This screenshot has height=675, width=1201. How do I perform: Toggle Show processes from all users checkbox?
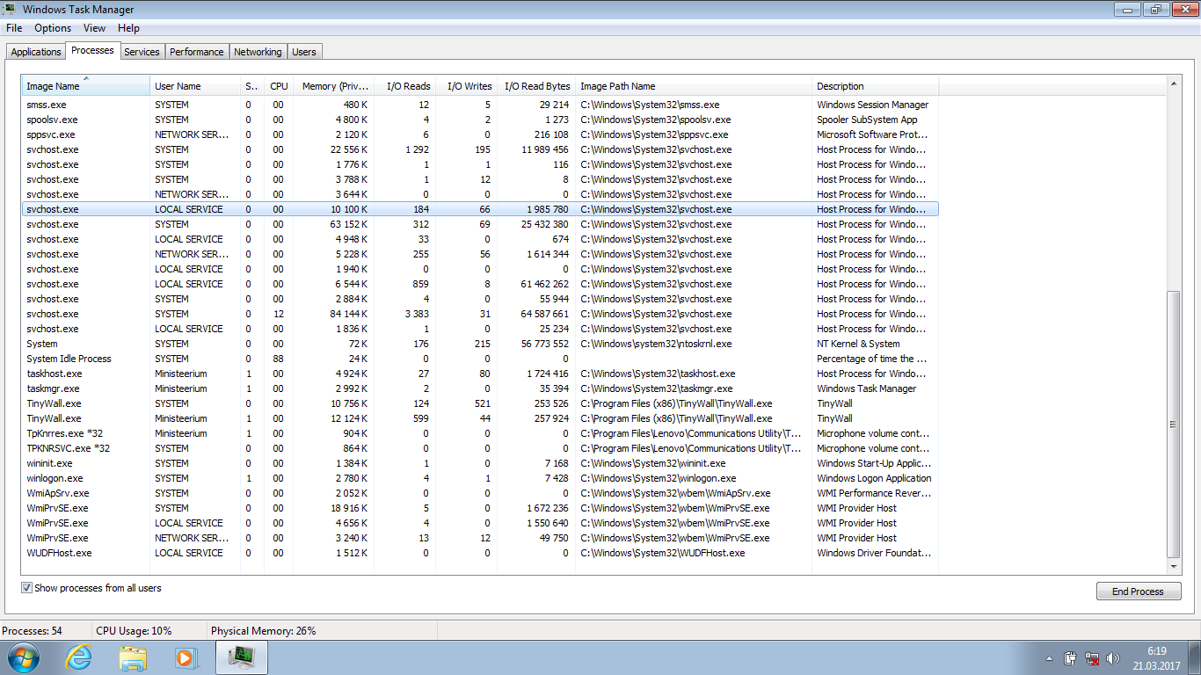[27, 588]
